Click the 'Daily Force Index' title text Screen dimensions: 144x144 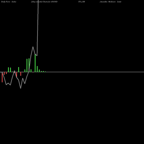9,2
